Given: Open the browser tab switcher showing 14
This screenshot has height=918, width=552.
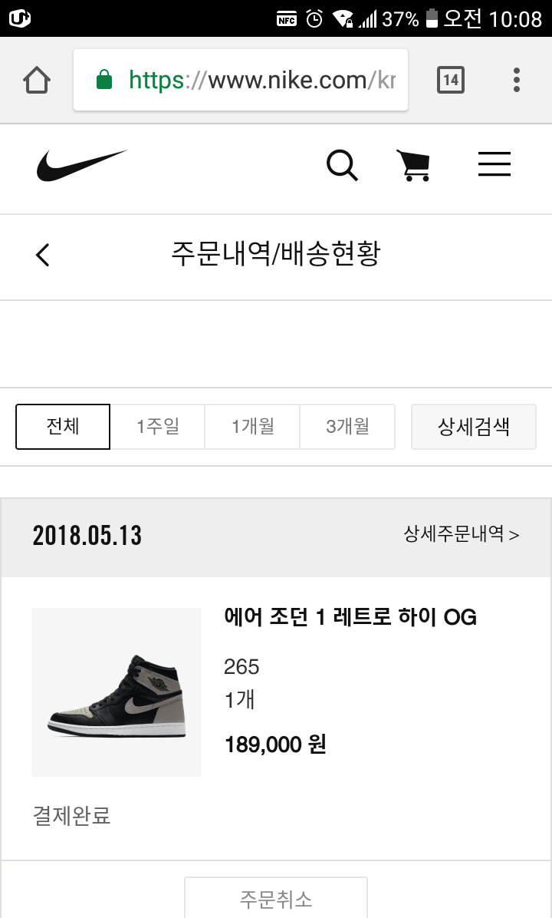Looking at the screenshot, I should (x=451, y=80).
